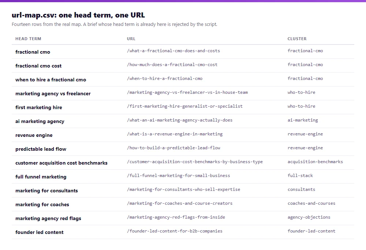Click URL /first-marketing-hire-generalist-or-specialist
This screenshot has height=250, width=366.
184,106
